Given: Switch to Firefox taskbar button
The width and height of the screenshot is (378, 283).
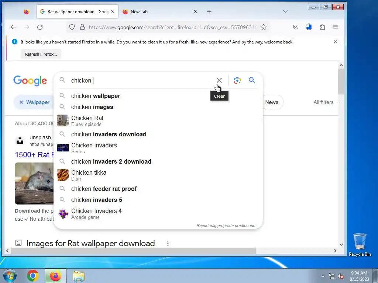Looking at the screenshot, I should click(55, 276).
